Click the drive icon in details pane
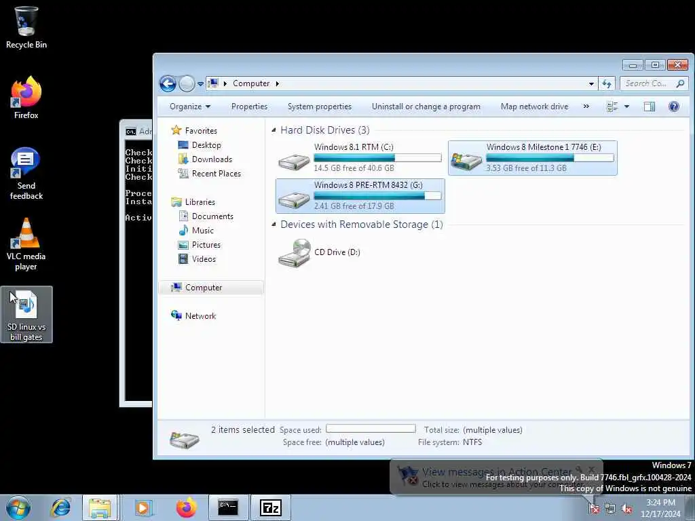The image size is (695, 521). point(185,439)
